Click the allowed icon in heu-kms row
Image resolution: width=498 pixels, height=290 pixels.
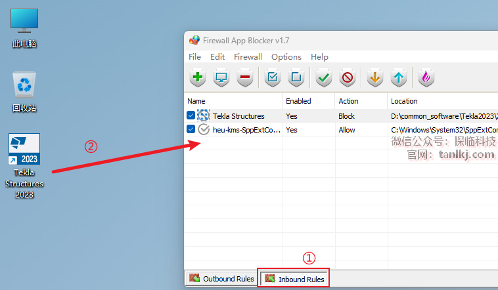(204, 129)
